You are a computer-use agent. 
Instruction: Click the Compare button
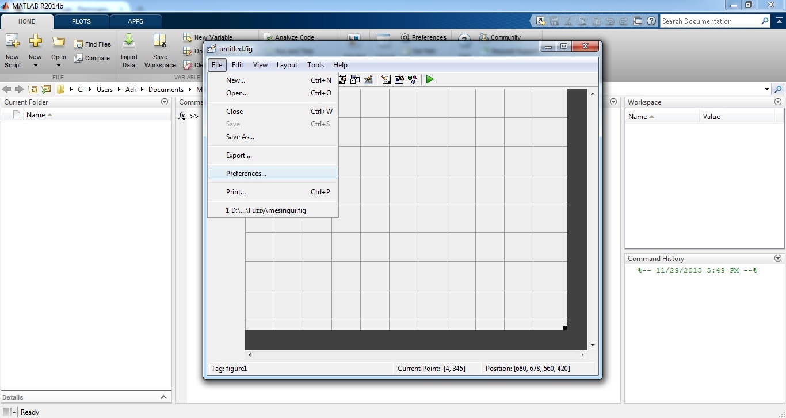(x=92, y=58)
